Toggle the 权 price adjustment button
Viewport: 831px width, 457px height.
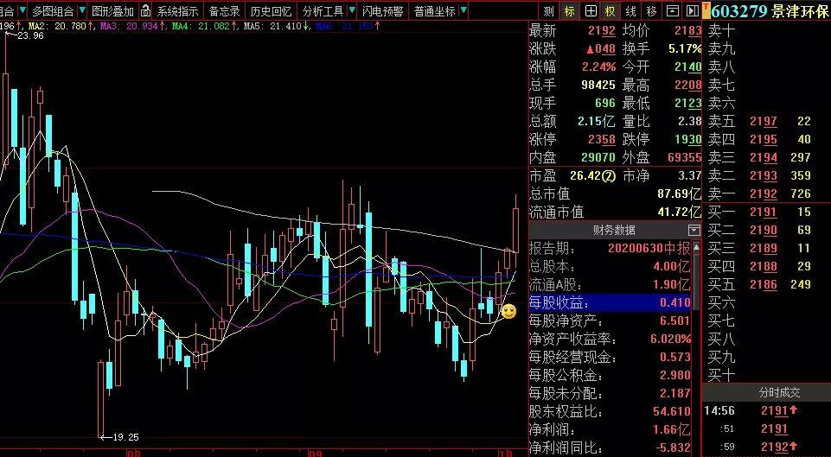pos(611,11)
